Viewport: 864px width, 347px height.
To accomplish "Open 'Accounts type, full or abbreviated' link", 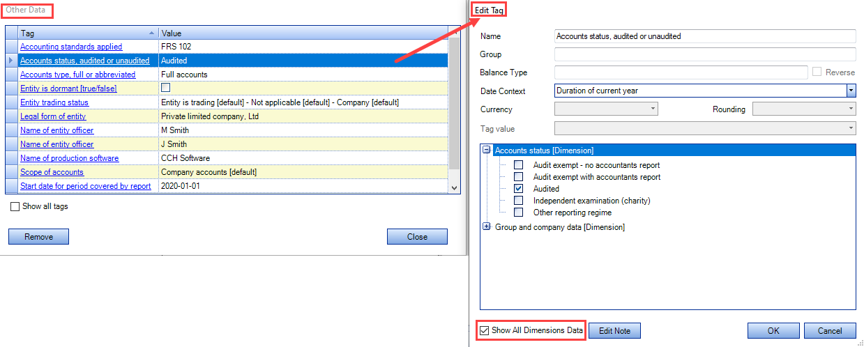I will pos(77,75).
